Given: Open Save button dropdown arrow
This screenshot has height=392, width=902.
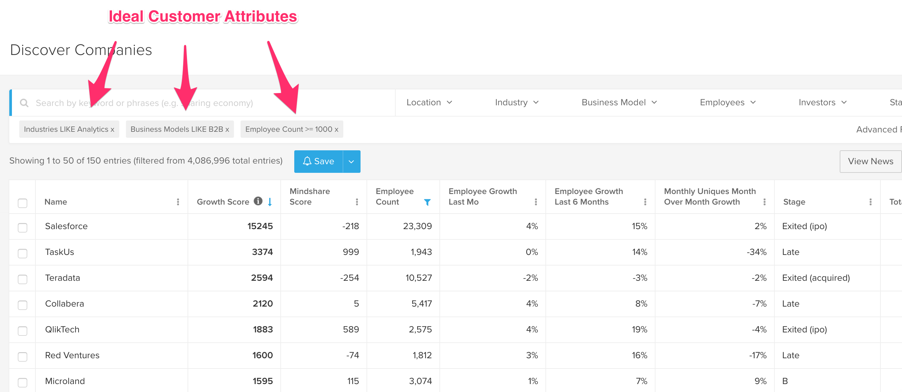Looking at the screenshot, I should pyautogui.click(x=352, y=161).
